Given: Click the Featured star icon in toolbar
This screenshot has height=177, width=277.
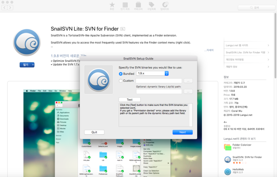Looking at the screenshot, I should tap(112, 6).
